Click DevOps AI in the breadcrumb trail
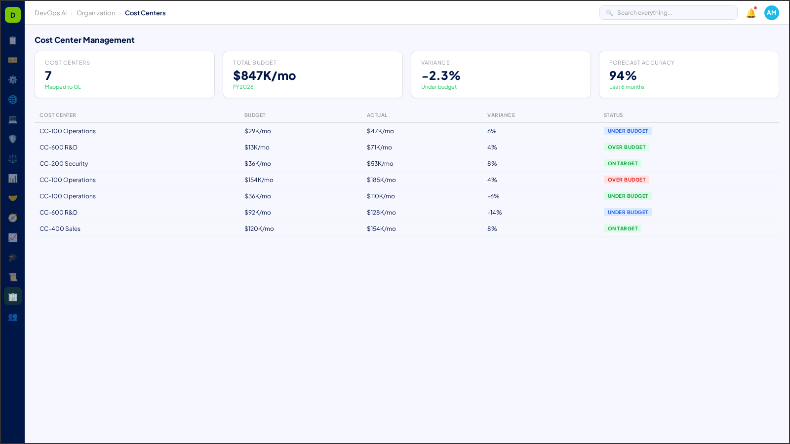 pos(50,13)
